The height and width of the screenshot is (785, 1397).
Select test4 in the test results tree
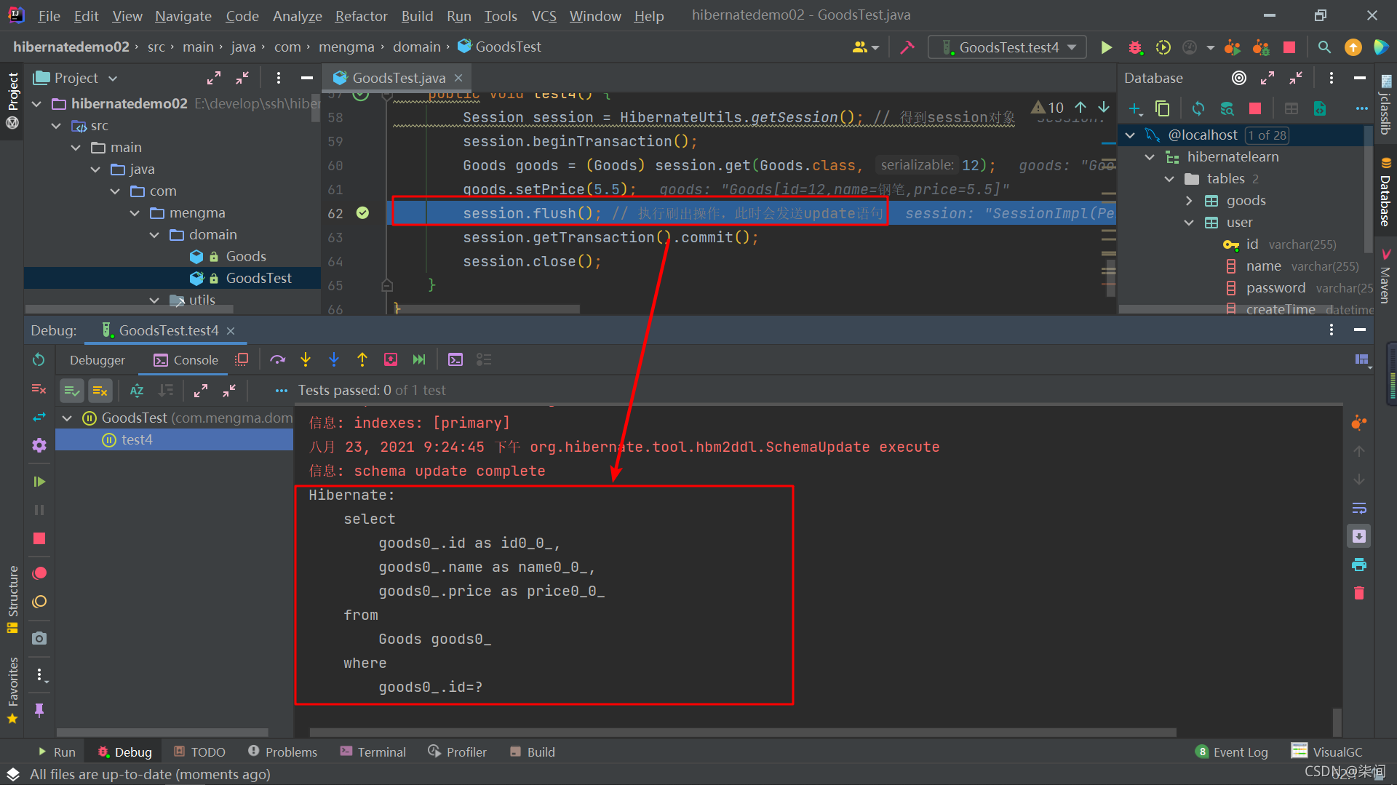[x=137, y=440]
